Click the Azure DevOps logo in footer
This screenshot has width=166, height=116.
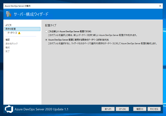click(9, 109)
